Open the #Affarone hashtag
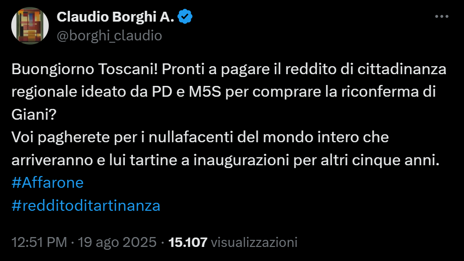Screen dimensions: 464x261 pos(47,183)
